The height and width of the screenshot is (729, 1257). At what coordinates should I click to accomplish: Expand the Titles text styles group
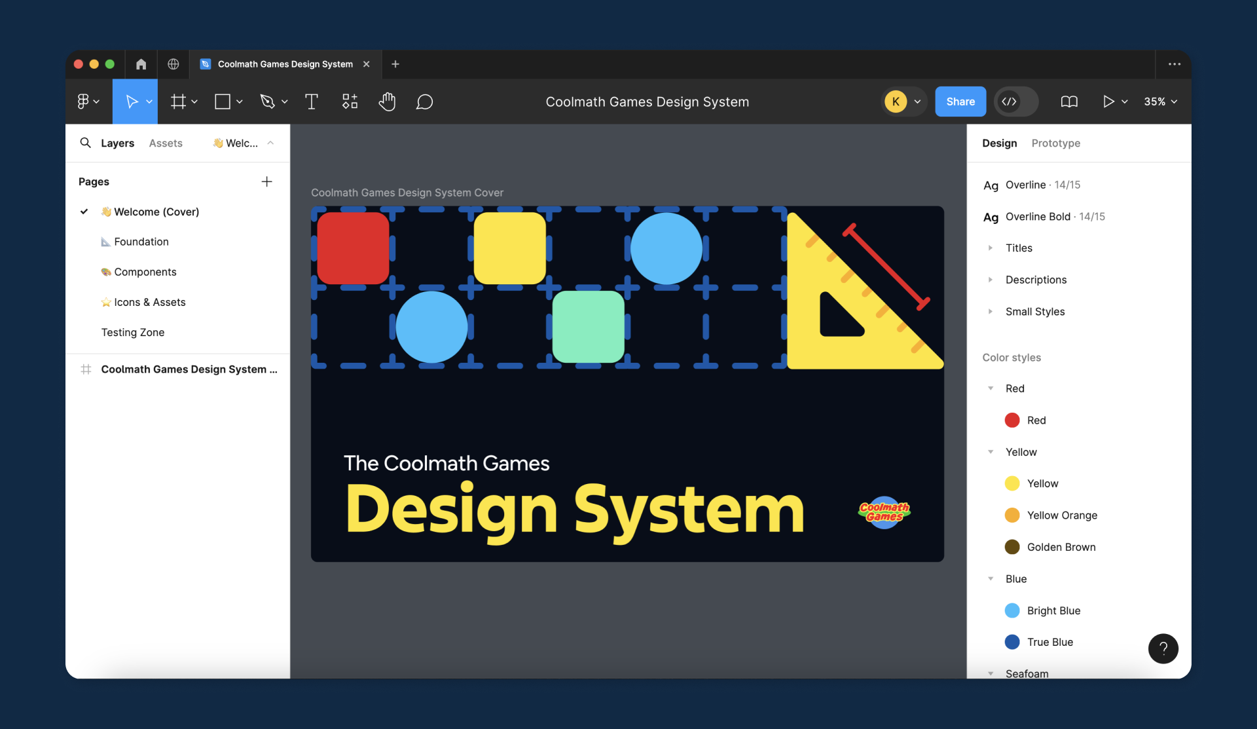click(x=991, y=248)
